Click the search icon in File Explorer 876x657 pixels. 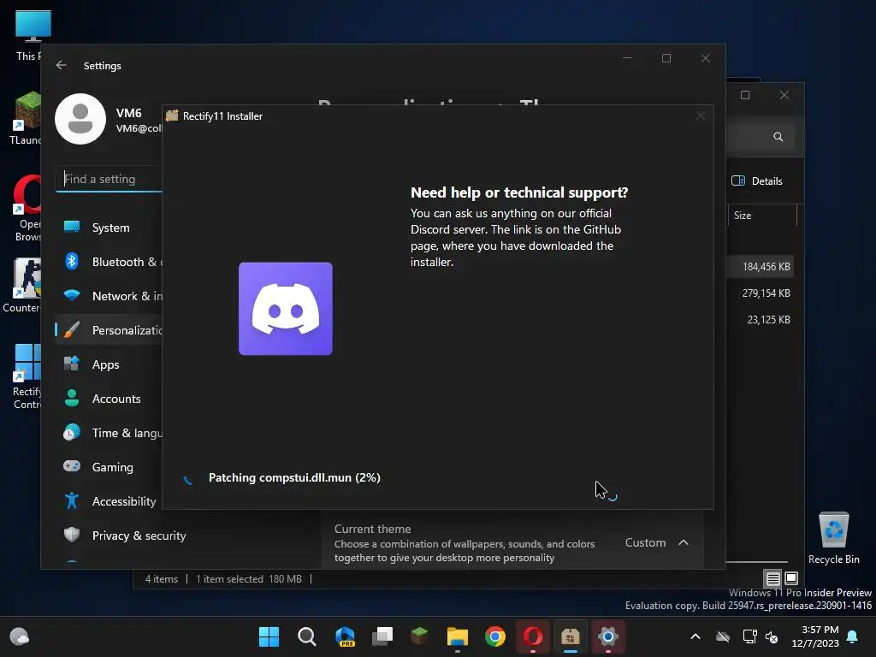click(778, 137)
